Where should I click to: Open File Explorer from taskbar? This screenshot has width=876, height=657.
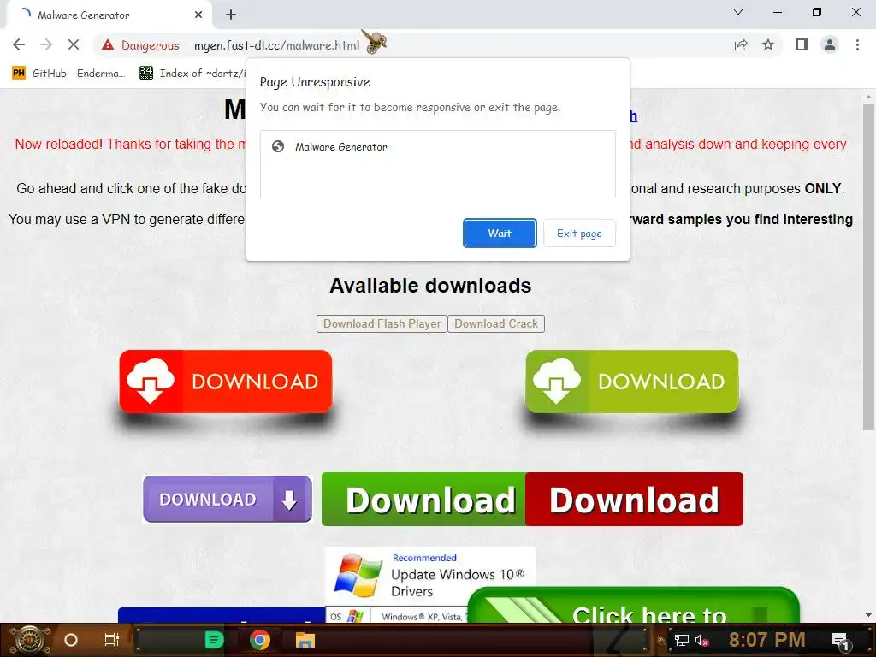tap(305, 640)
